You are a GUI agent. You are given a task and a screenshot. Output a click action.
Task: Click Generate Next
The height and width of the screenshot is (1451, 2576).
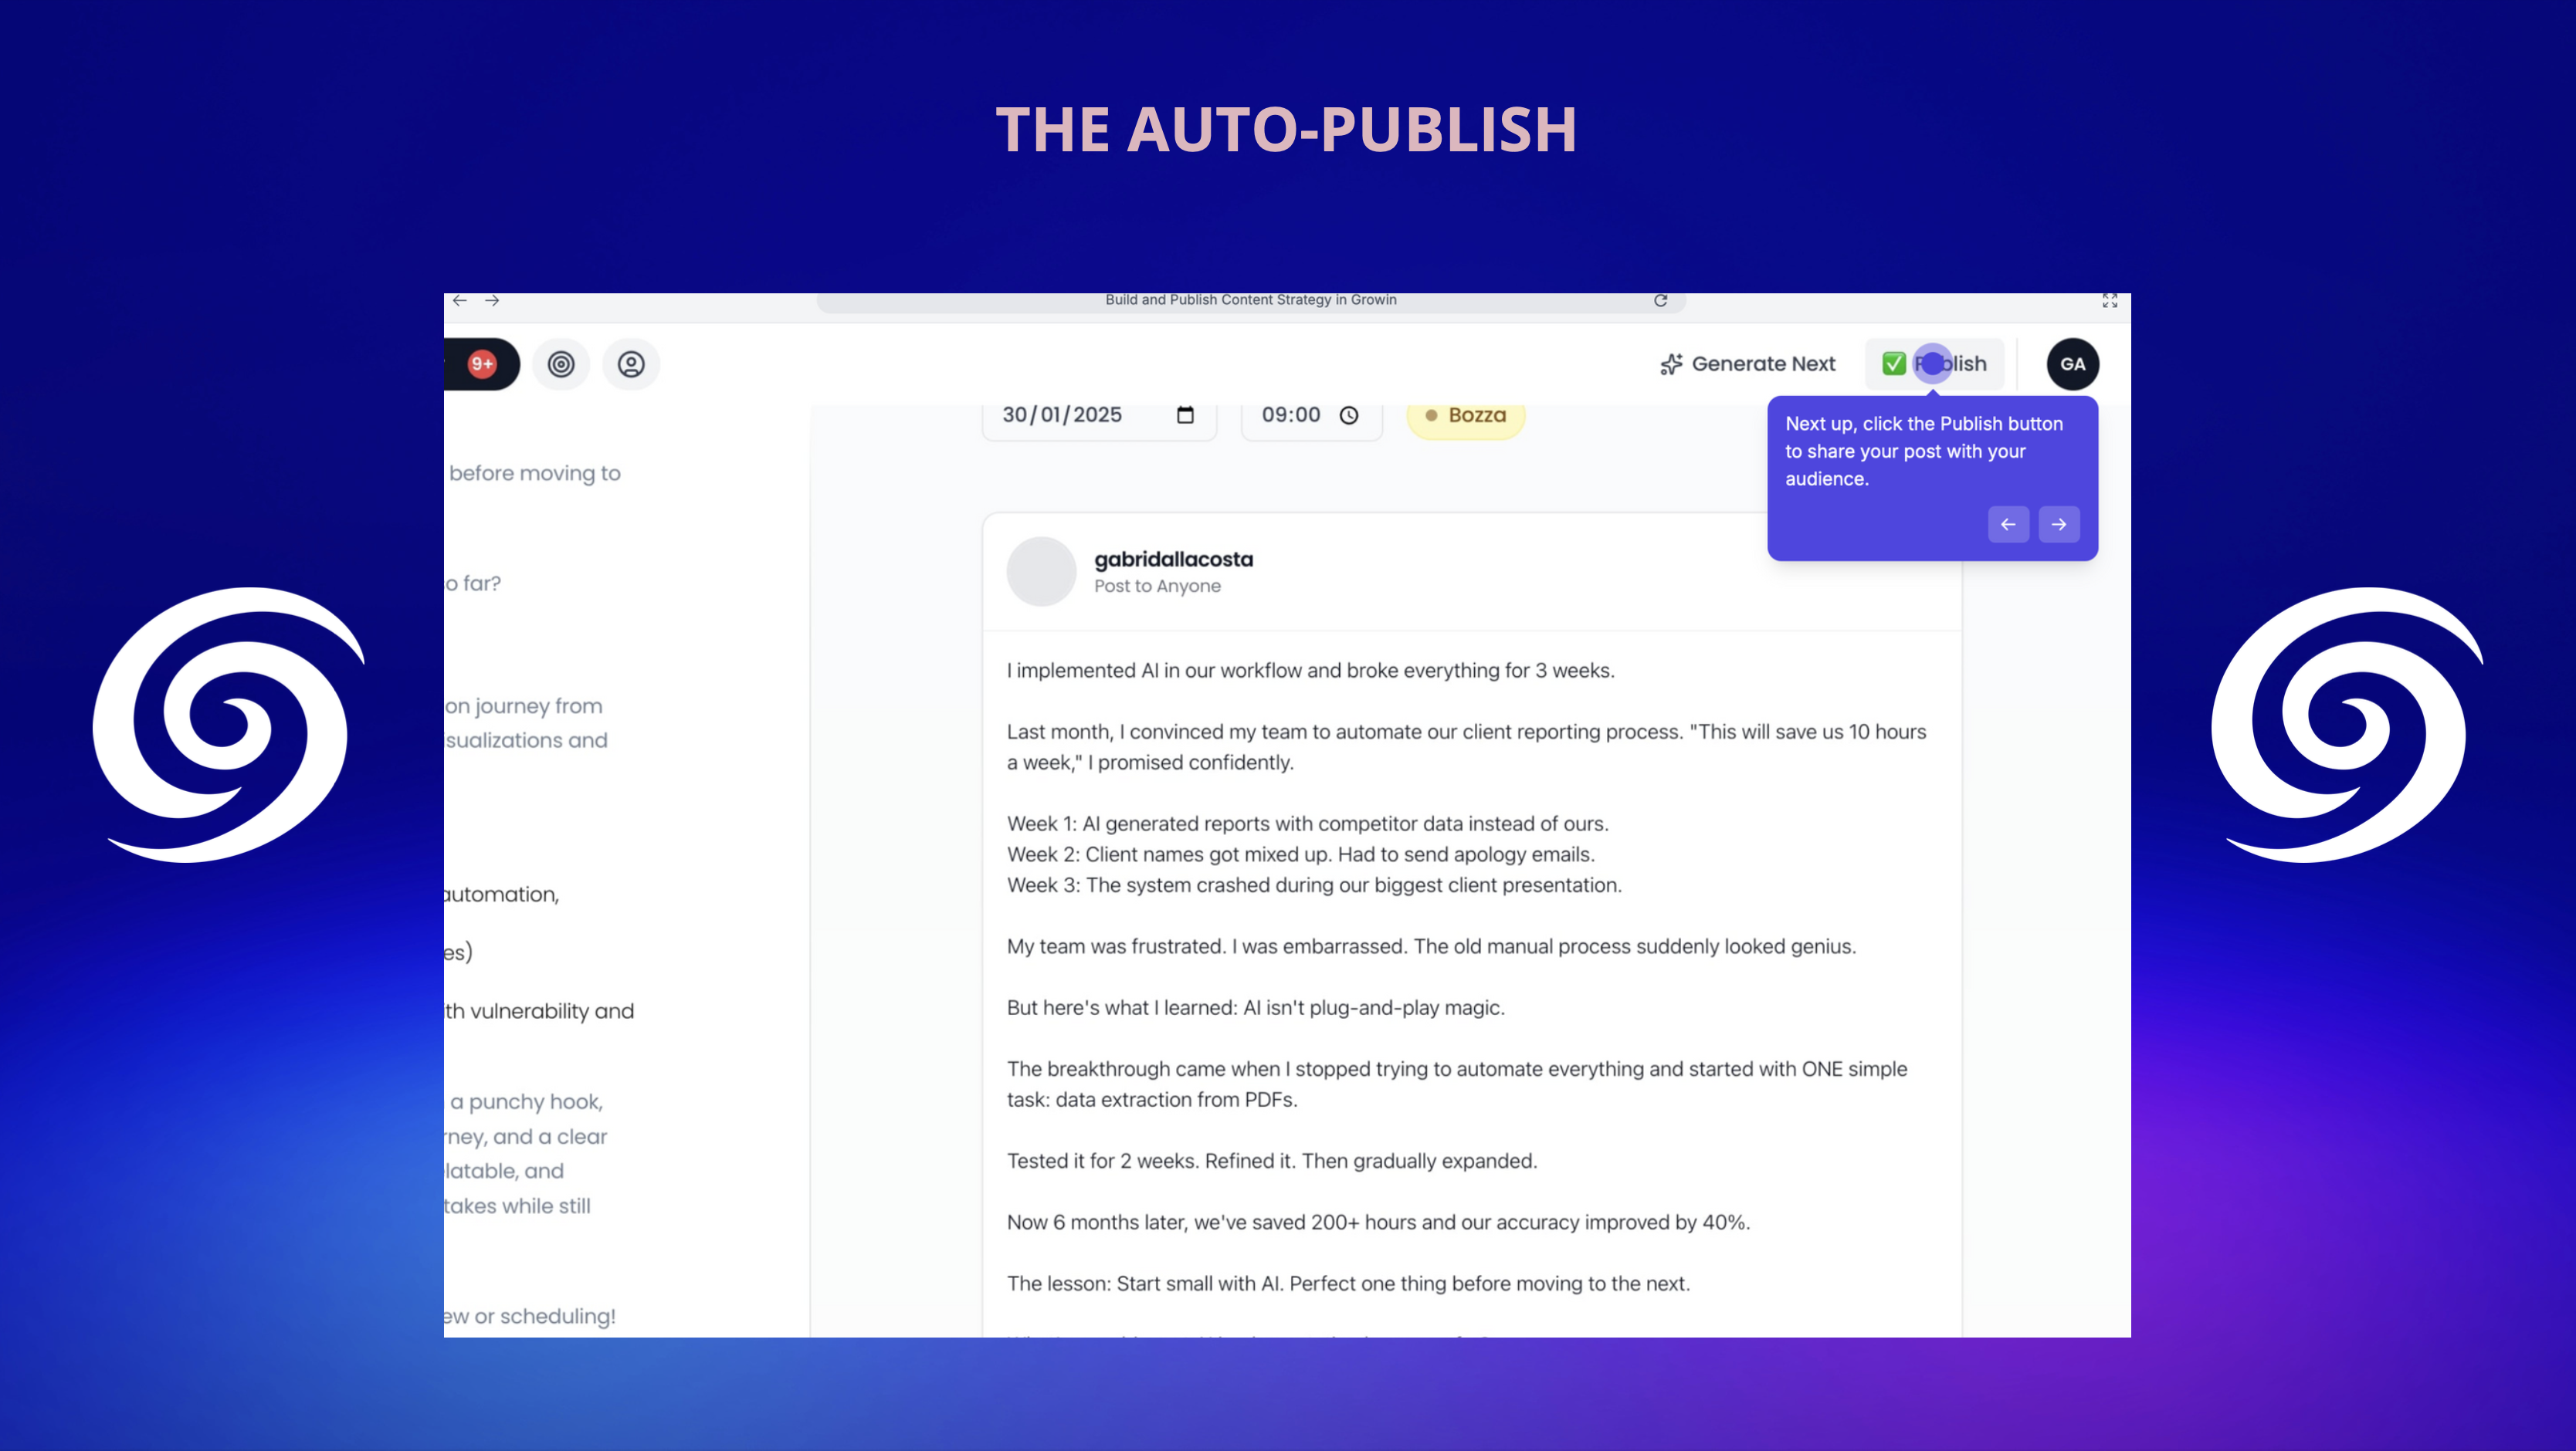click(1748, 364)
